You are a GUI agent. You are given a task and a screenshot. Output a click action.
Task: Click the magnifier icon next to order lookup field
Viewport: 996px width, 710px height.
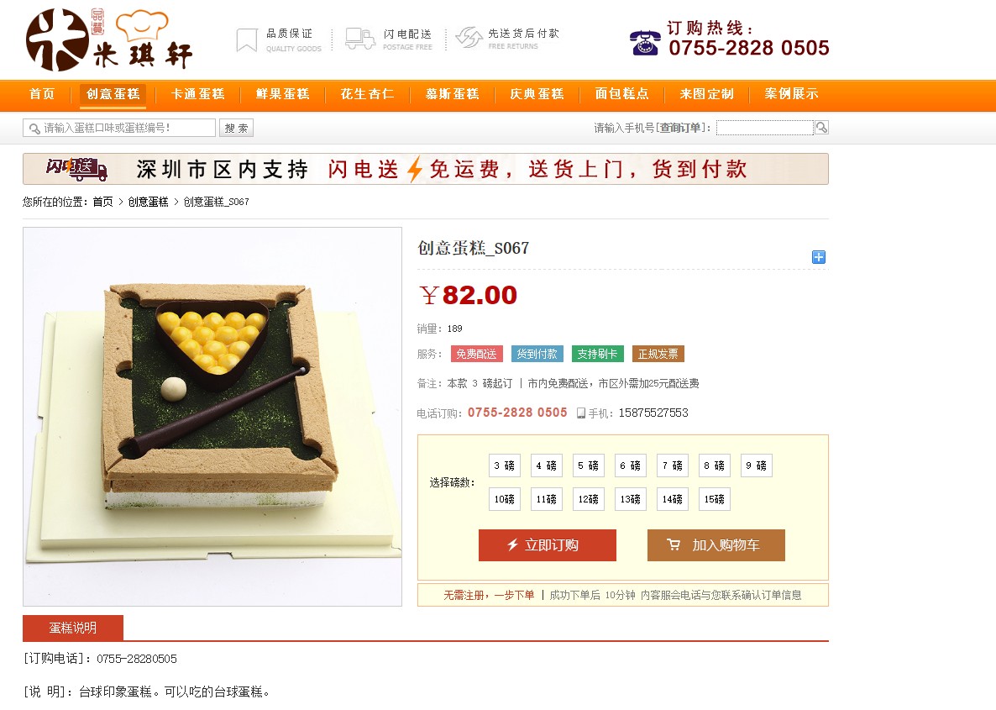[821, 128]
